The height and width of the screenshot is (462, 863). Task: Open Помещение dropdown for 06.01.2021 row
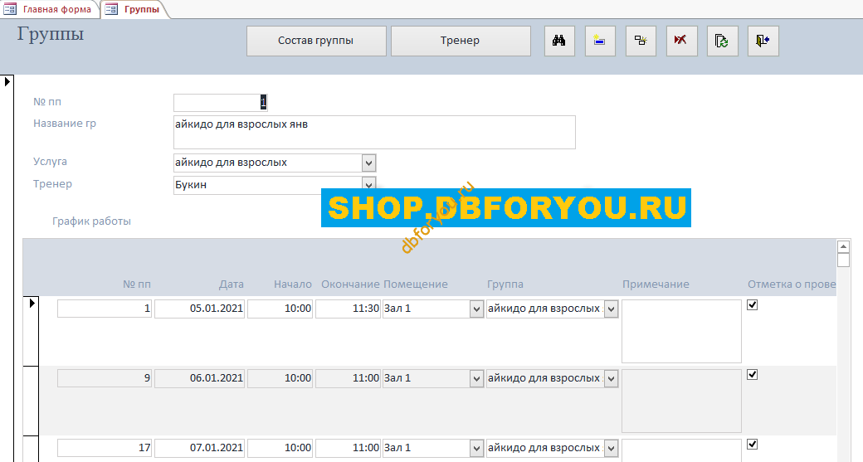[x=476, y=379]
